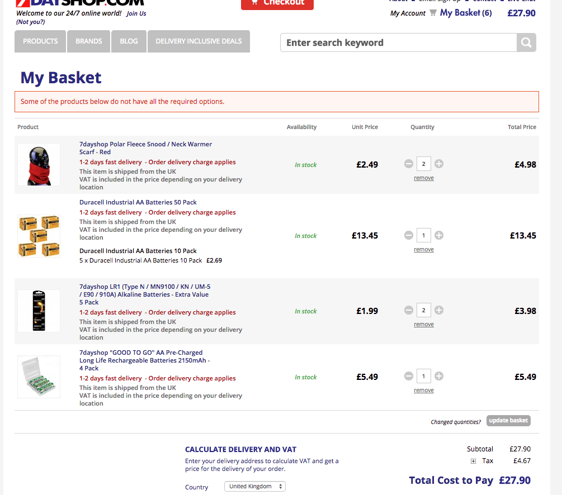The image size is (562, 495).
Task: Click quantity field for LR1 batteries
Action: (x=424, y=310)
